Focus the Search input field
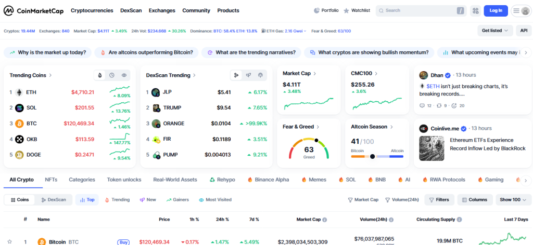Screen dimensions: 533x245 click(421, 11)
